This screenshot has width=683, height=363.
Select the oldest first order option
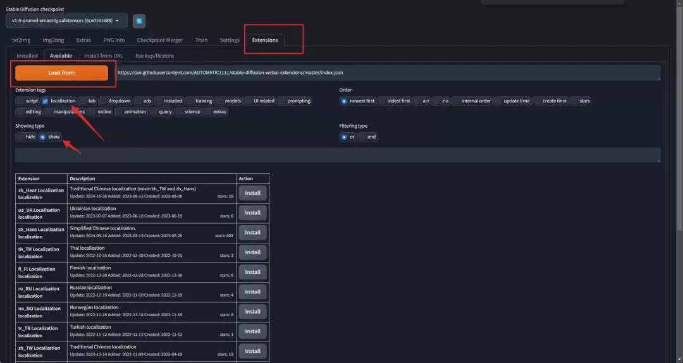tap(382, 101)
